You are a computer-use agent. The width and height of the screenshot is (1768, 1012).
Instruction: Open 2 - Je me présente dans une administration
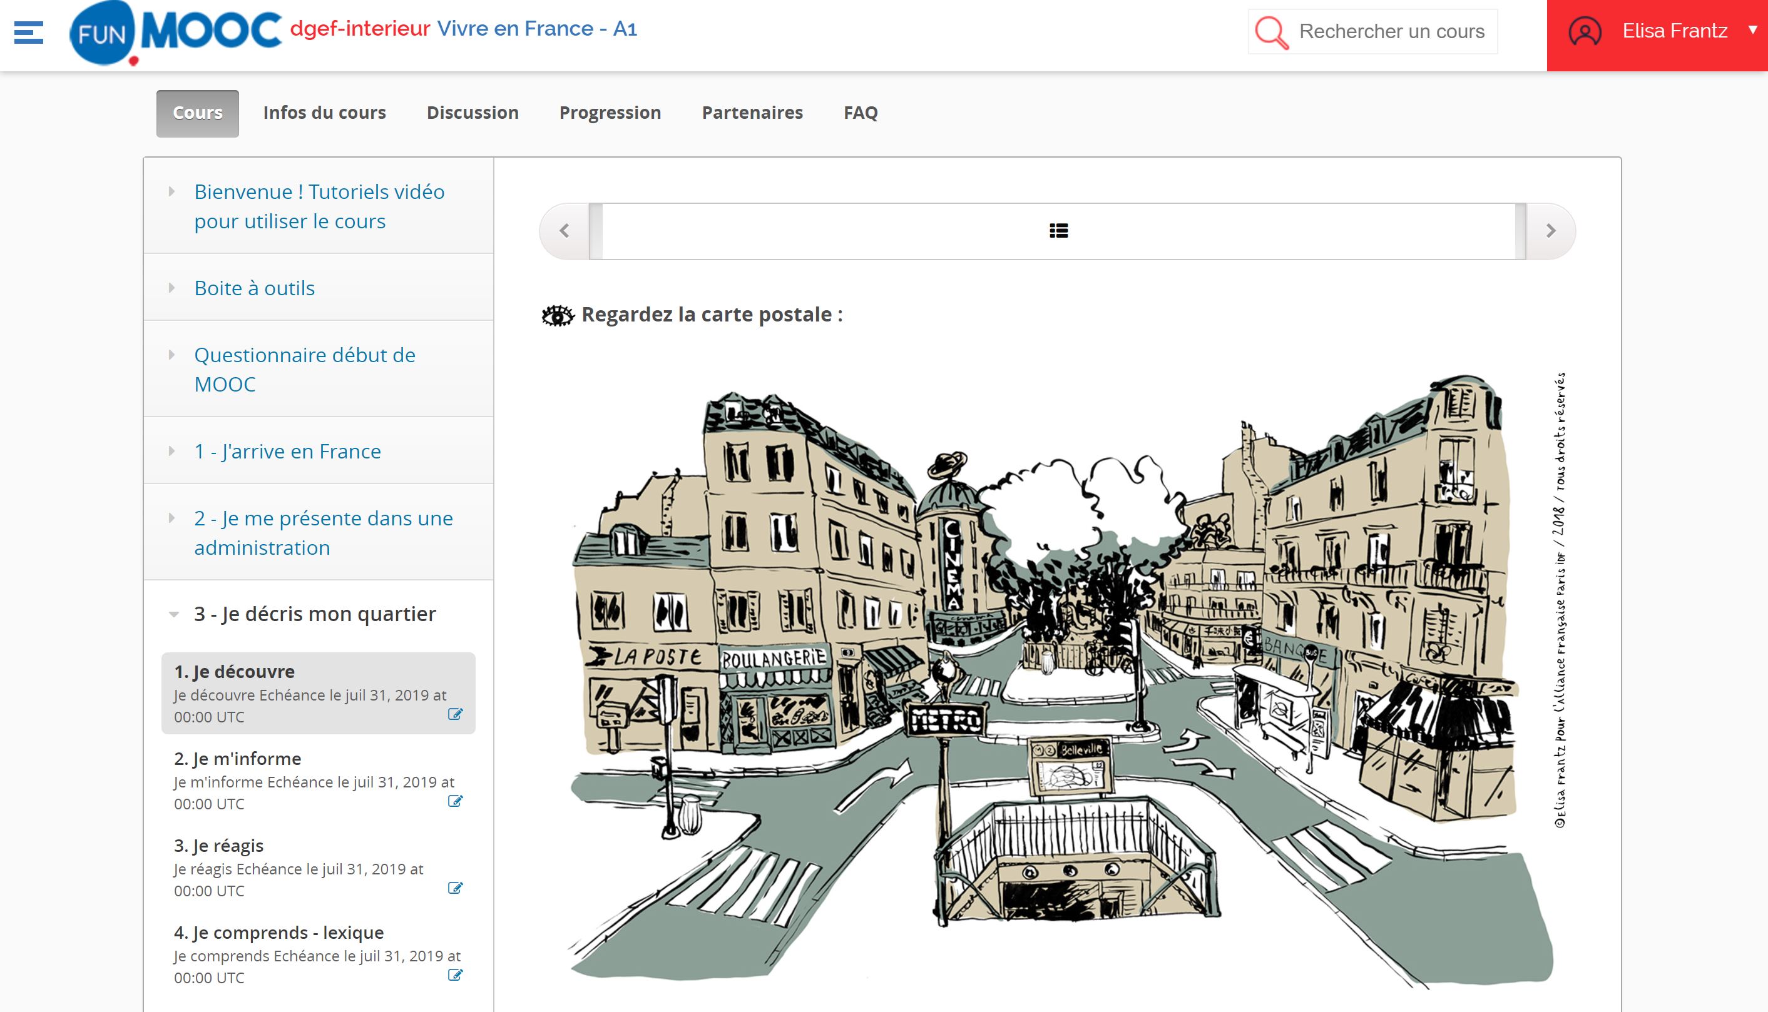(324, 533)
